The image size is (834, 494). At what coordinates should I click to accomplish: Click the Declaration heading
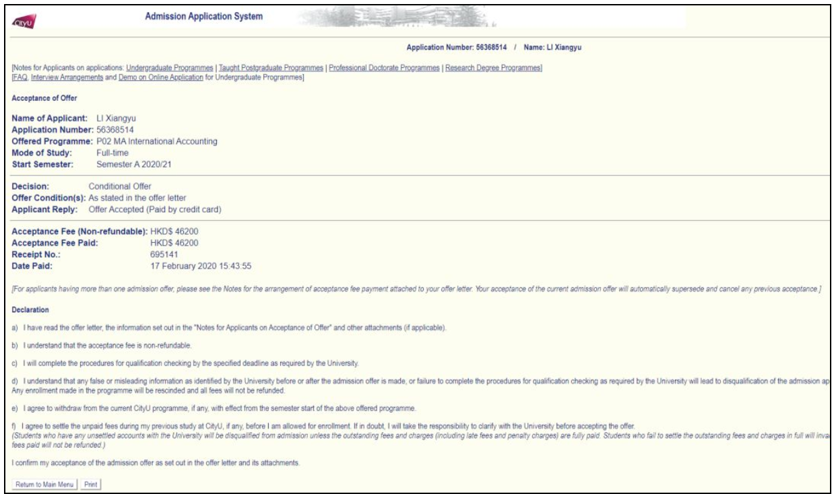click(30, 310)
